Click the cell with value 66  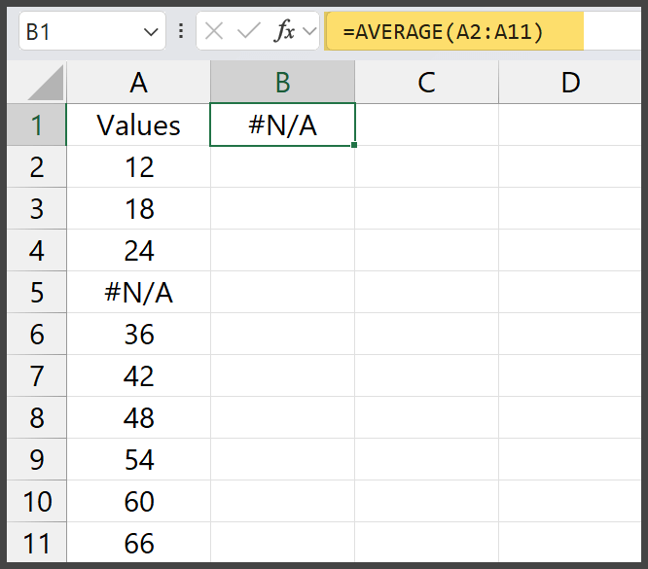click(138, 542)
